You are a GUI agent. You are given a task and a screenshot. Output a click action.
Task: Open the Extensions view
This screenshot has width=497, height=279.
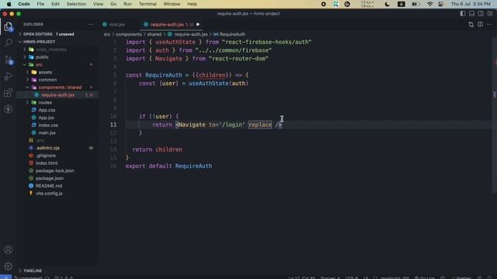[x=9, y=93]
